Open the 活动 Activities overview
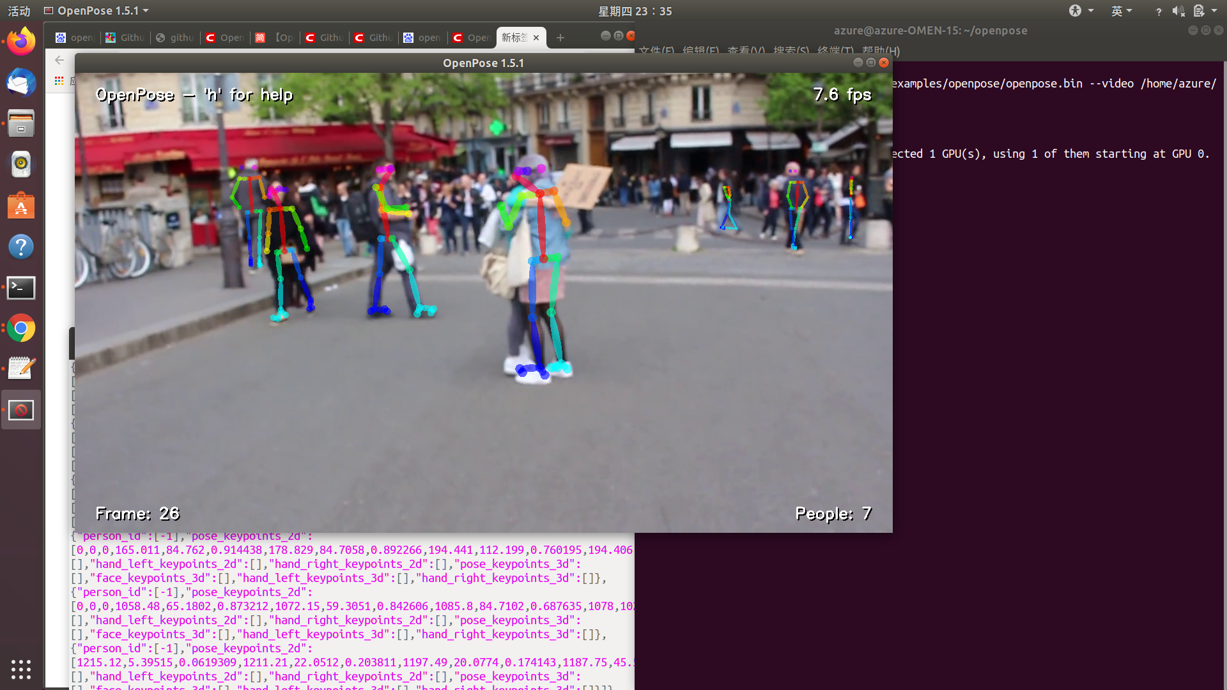 pos(19,11)
